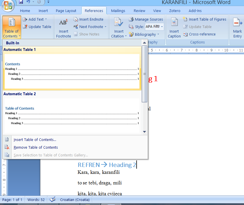
Task: Open the Mailings tab
Action: [118, 11]
